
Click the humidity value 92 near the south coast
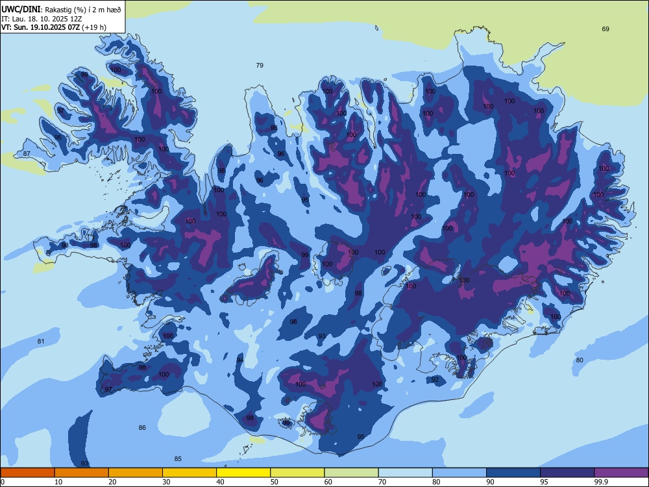coord(435,379)
